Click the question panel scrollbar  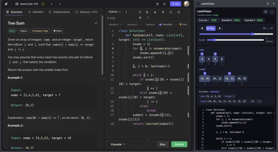tap(102, 45)
